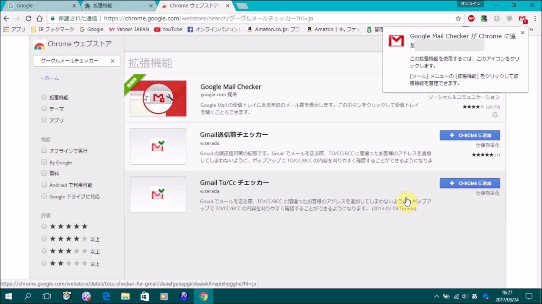Click the Chrome taskbar icon
The width and height of the screenshot is (542, 304).
204,296
